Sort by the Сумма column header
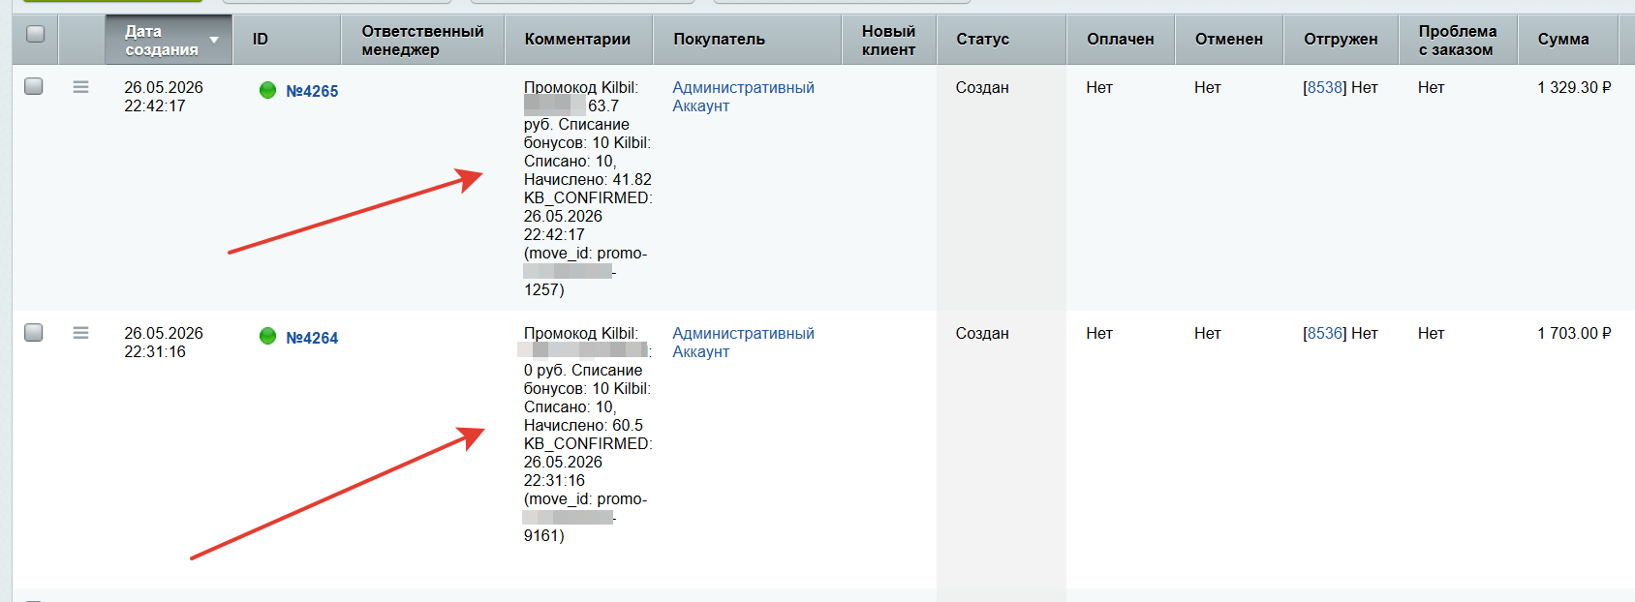 [x=1563, y=40]
